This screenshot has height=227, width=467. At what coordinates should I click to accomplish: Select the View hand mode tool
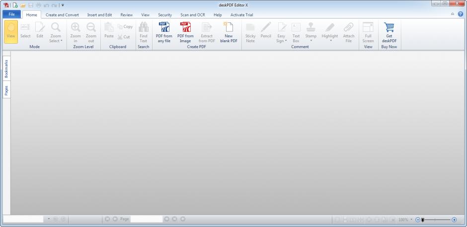click(x=11, y=32)
